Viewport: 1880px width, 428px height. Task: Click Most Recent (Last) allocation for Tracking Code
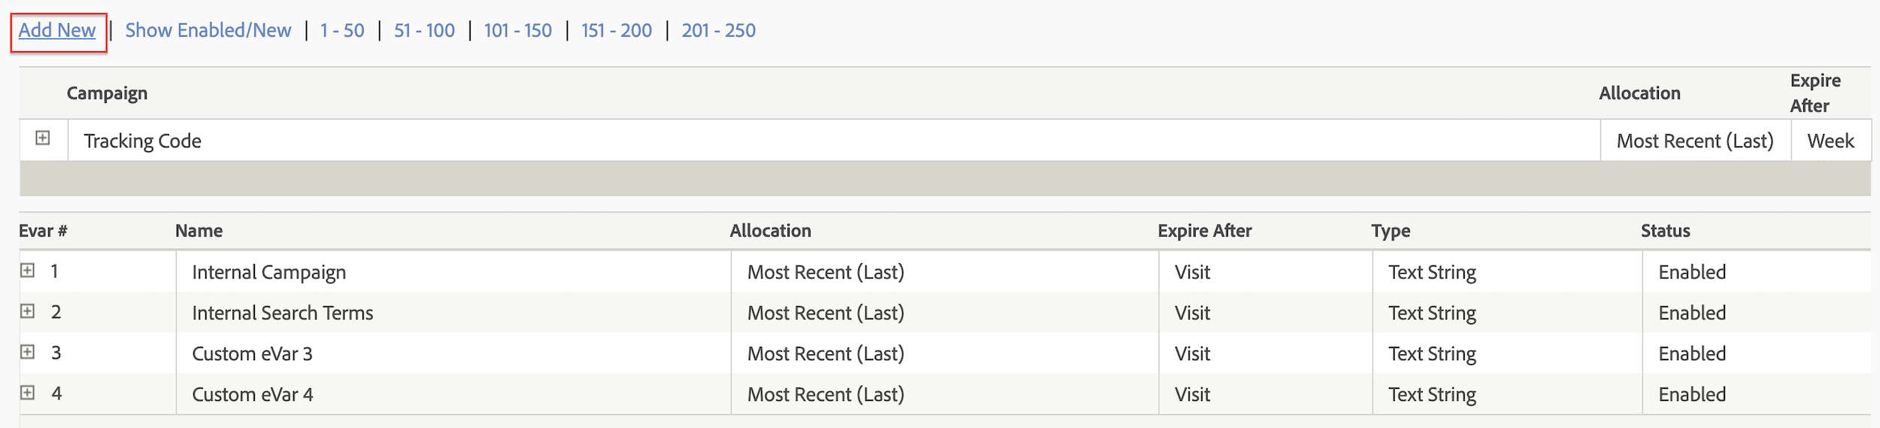click(1695, 141)
